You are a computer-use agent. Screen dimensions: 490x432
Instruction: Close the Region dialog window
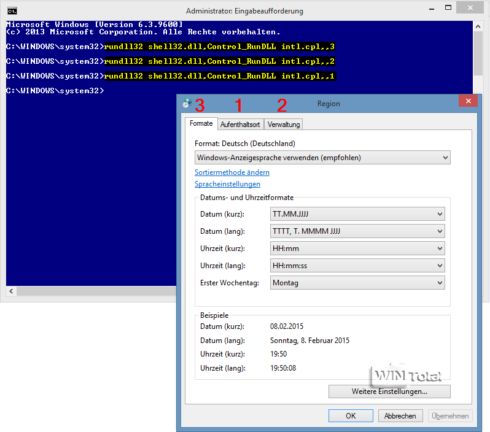468,102
